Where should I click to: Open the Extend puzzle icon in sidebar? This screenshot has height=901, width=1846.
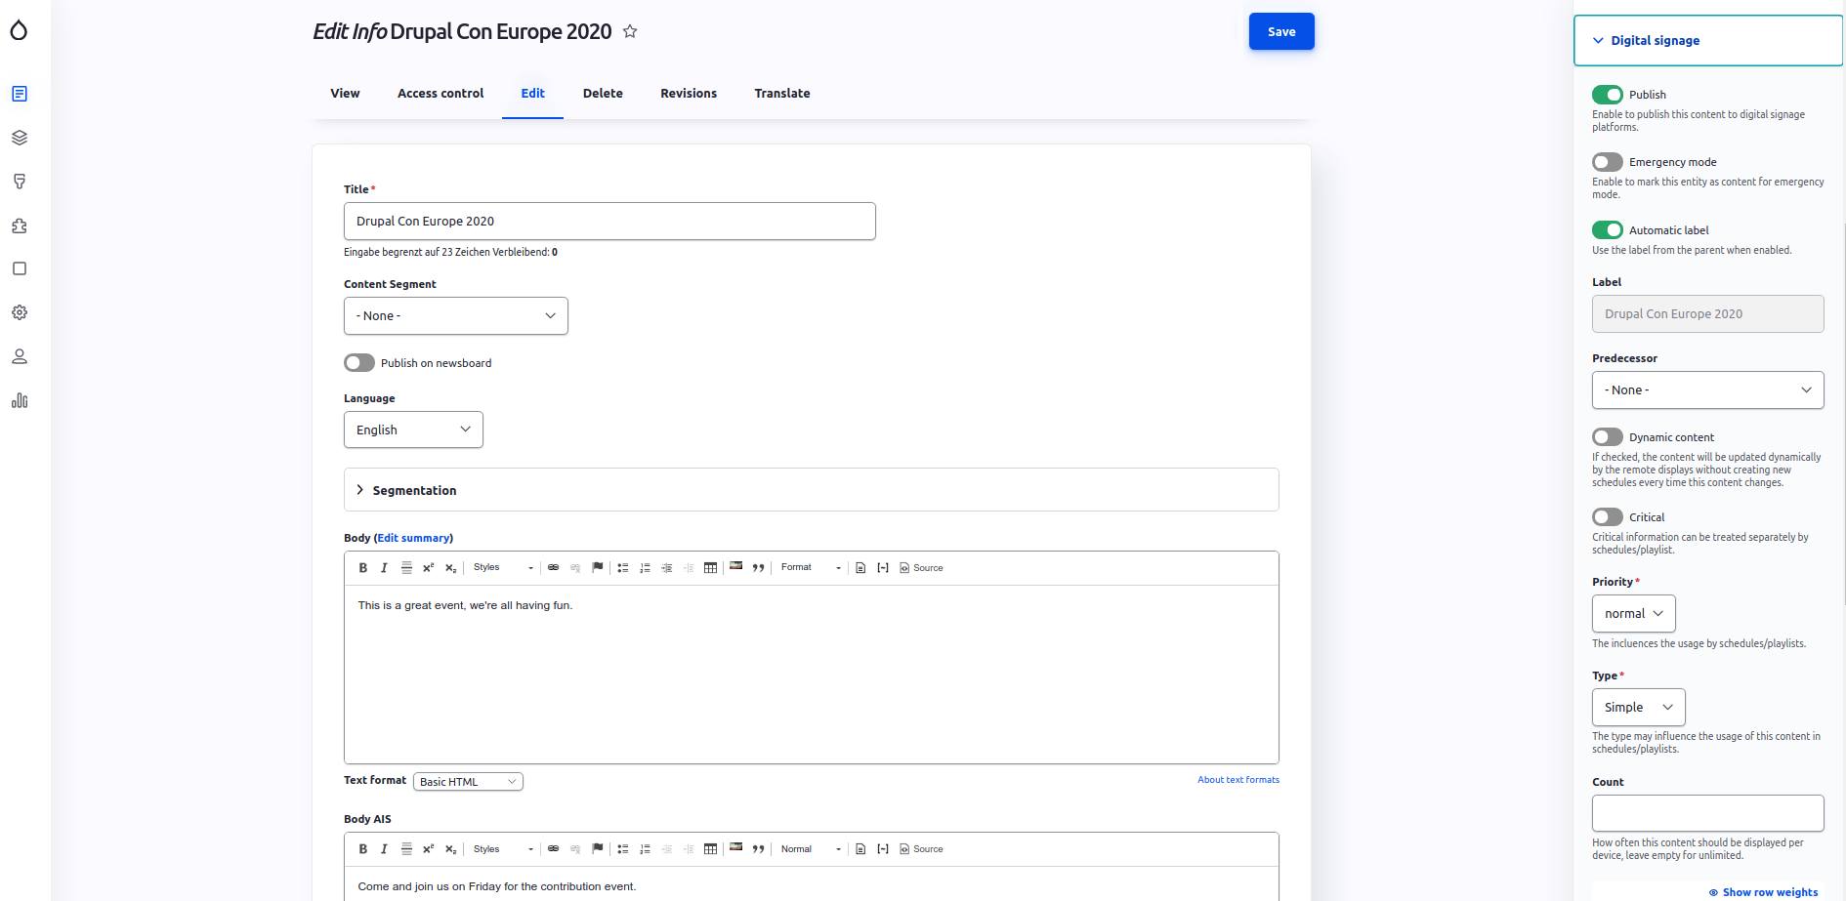point(20,225)
